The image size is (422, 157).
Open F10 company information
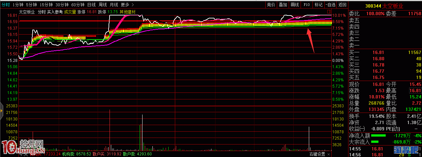(x=307, y=5)
